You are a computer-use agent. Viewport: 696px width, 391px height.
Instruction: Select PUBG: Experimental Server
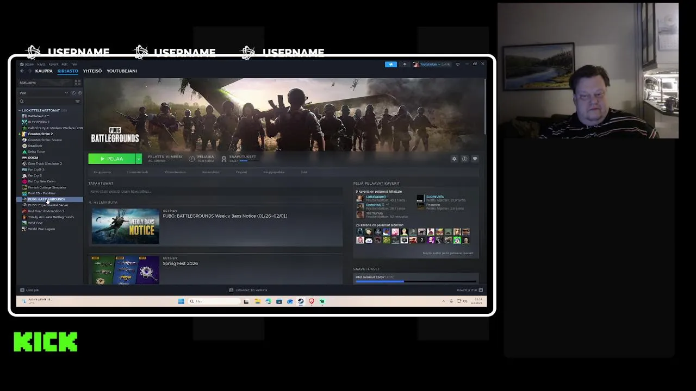pyautogui.click(x=48, y=205)
